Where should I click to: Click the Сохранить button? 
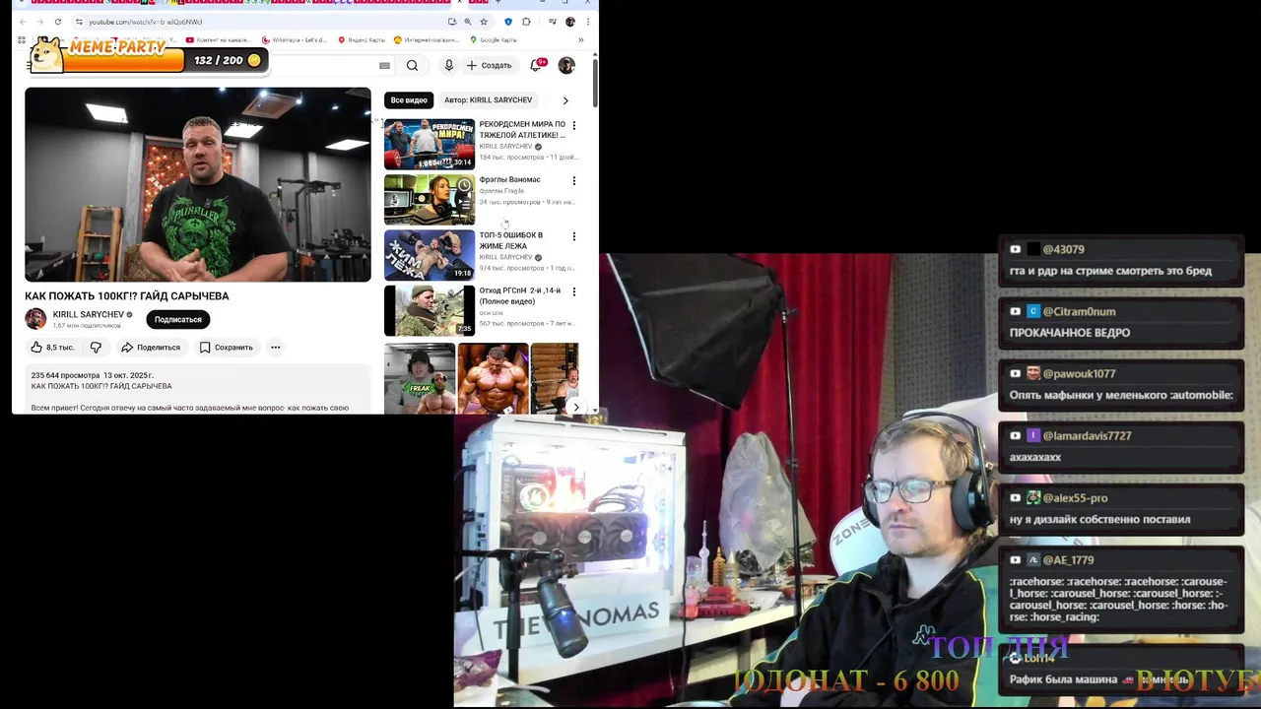(x=227, y=347)
